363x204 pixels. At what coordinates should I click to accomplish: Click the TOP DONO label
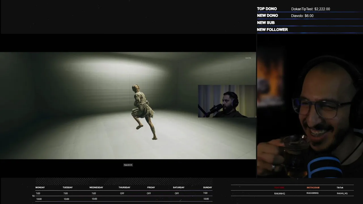point(267,9)
